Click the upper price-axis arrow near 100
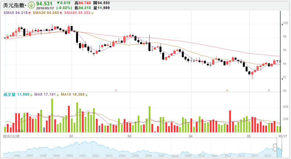 [282, 24]
